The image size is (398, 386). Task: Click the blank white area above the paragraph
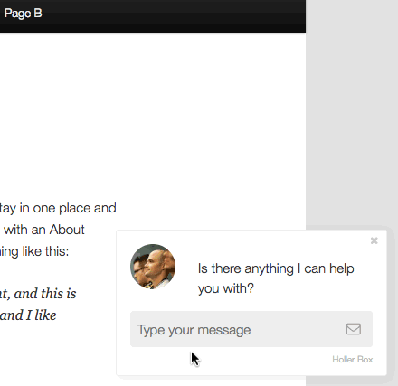(151, 115)
